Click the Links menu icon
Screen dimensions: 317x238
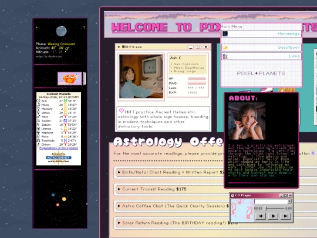(x=225, y=56)
